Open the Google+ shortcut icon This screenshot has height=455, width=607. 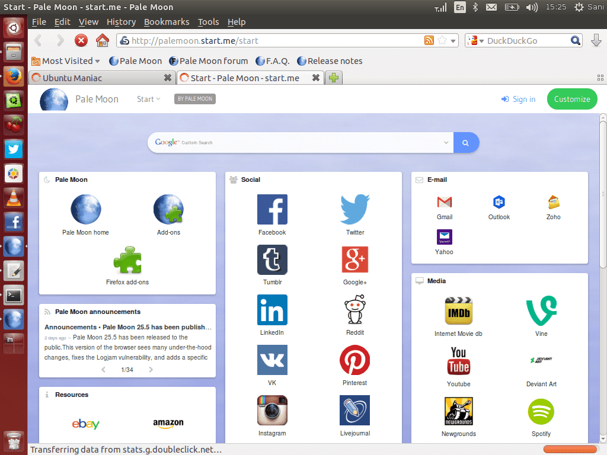pyautogui.click(x=355, y=259)
